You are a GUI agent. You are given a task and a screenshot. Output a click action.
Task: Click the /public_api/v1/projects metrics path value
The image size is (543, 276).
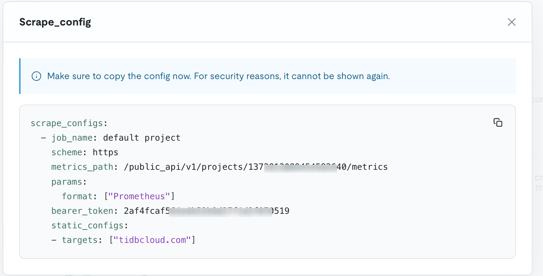coord(256,167)
